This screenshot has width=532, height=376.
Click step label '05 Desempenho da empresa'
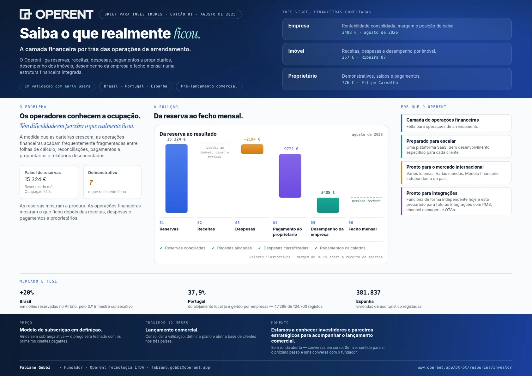(x=327, y=229)
